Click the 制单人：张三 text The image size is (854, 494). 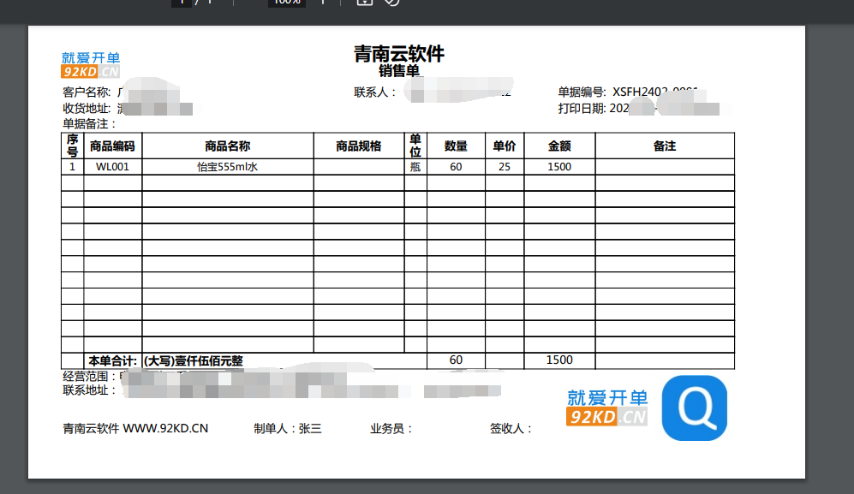click(x=288, y=429)
